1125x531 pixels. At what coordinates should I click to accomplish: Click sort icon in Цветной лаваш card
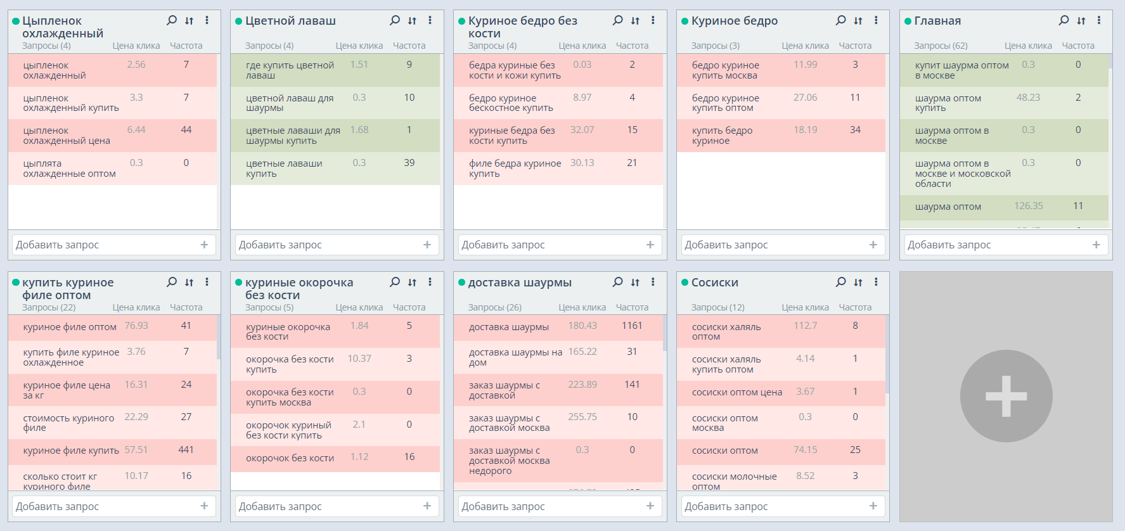[x=412, y=21]
